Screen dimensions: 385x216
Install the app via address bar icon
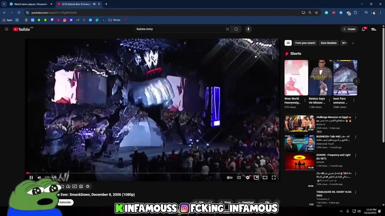point(303,13)
